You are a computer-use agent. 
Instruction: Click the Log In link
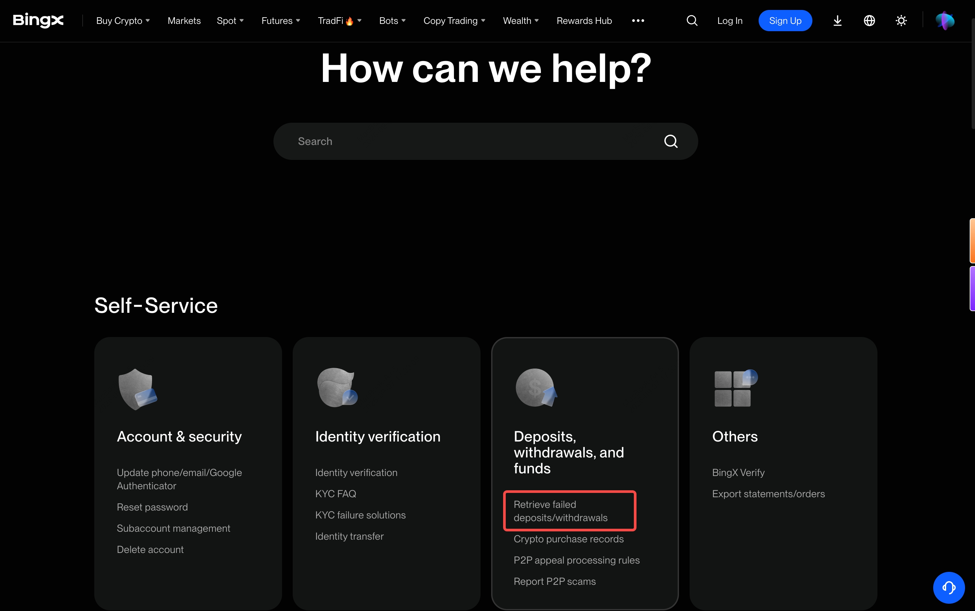click(x=730, y=21)
